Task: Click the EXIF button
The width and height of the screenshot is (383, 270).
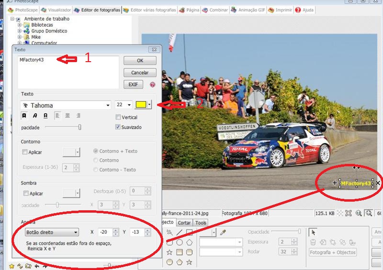Action: pos(133,85)
